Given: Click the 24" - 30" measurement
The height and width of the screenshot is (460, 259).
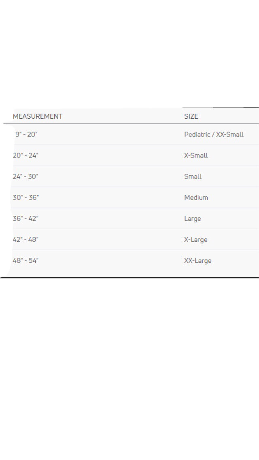Looking at the screenshot, I should point(25,177).
